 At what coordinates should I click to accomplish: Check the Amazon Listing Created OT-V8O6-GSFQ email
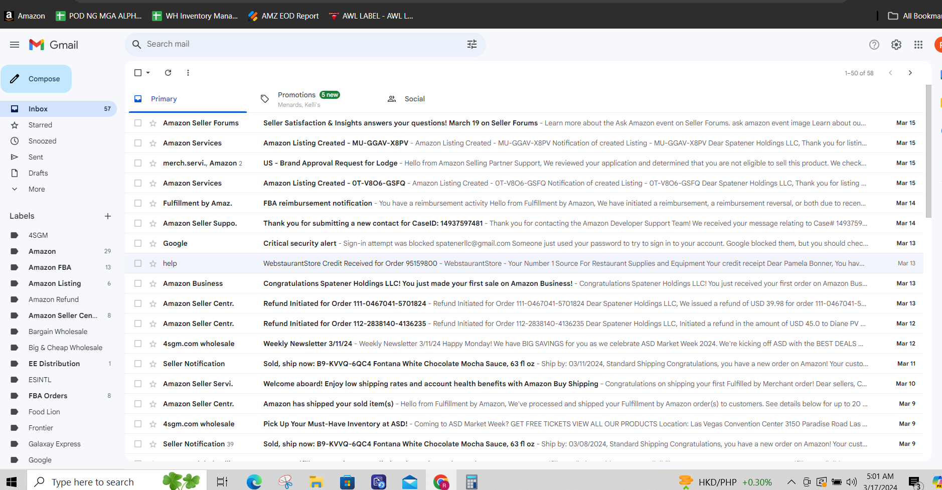[138, 183]
